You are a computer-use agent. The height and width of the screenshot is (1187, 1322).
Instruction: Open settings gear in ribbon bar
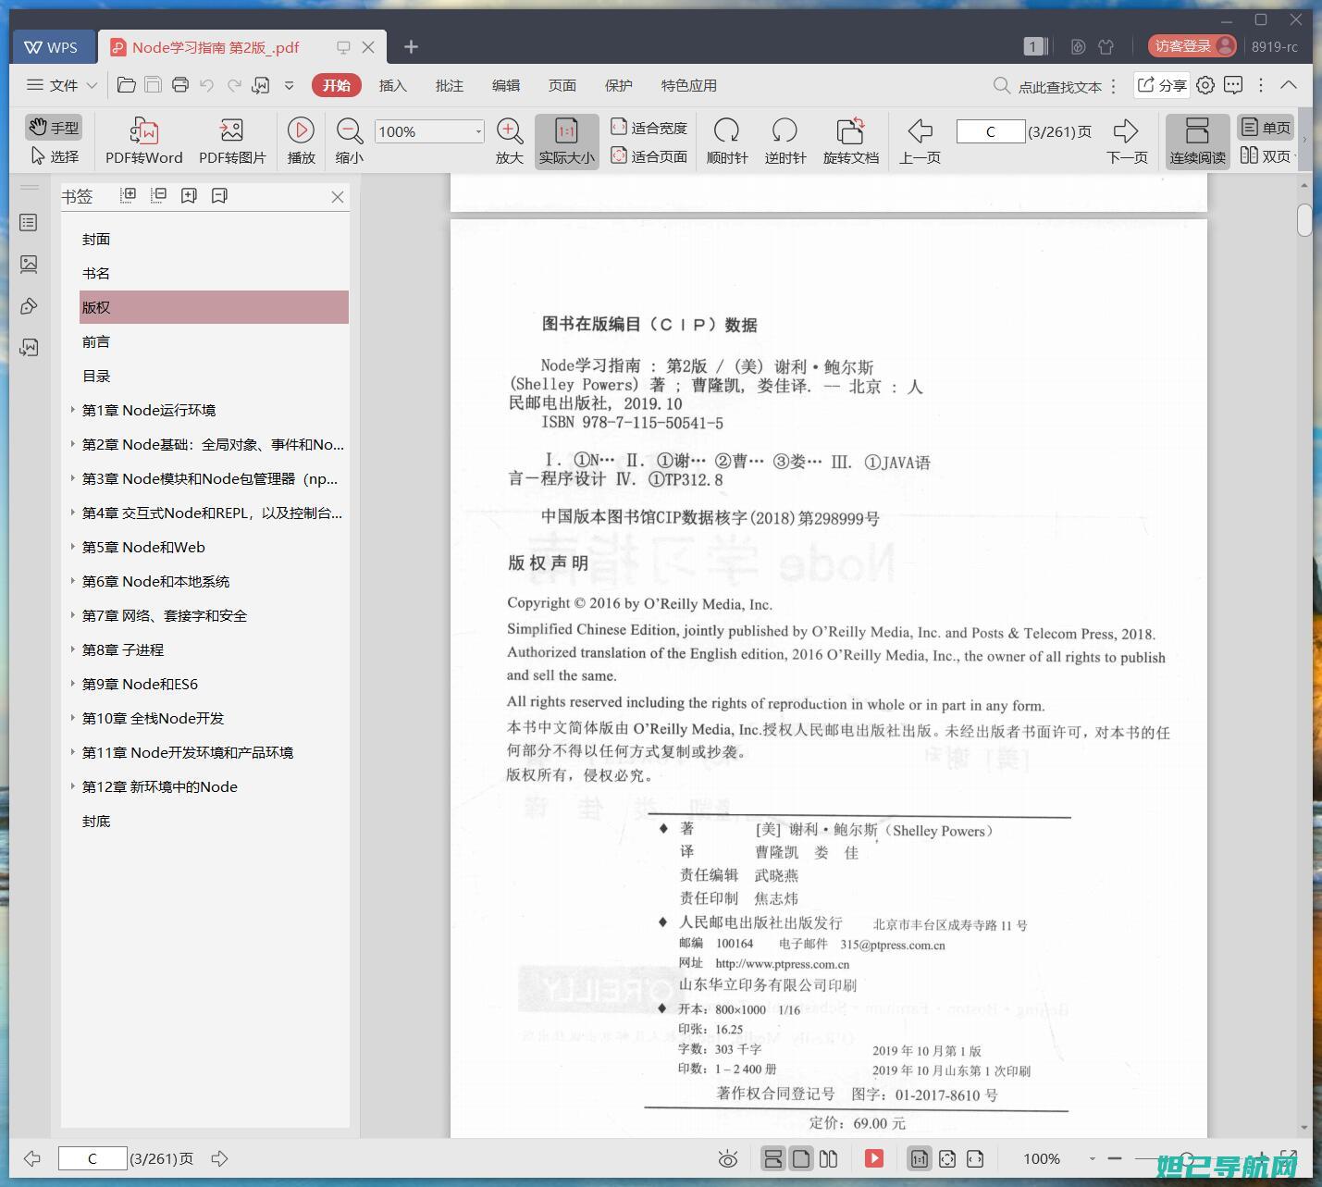tap(1205, 85)
